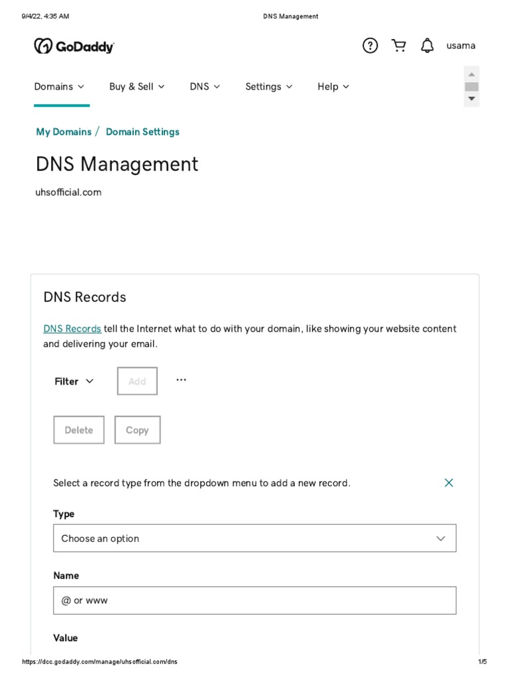Focus the Name input field
509x679 pixels.
pyautogui.click(x=254, y=601)
